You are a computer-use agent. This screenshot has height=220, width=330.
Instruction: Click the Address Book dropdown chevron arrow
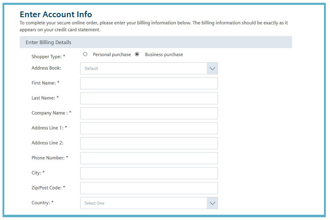coord(212,69)
